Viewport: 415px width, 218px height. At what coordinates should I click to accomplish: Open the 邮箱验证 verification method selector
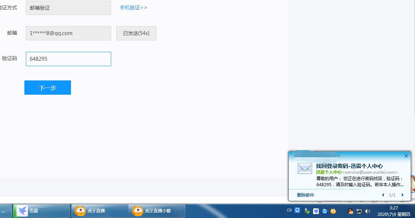tap(68, 8)
